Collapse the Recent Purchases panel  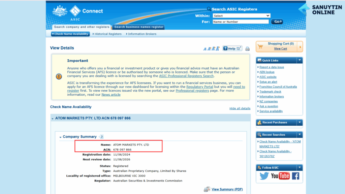[x=300, y=123]
